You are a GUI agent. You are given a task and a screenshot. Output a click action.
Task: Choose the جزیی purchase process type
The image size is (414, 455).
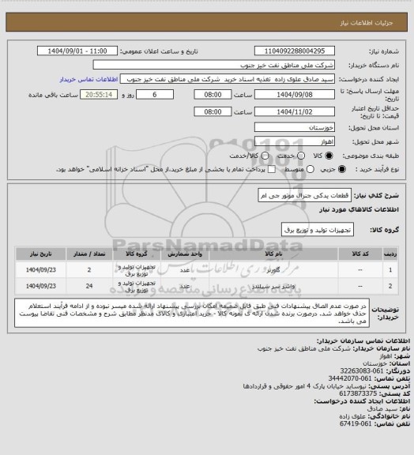[x=342, y=169]
